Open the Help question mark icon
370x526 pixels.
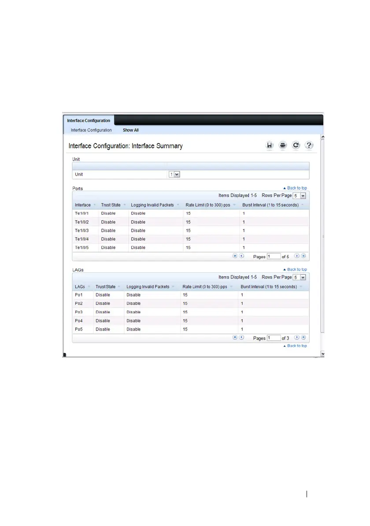click(x=309, y=146)
